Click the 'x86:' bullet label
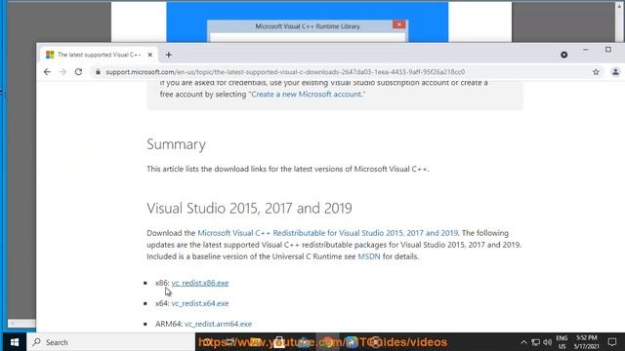 (162, 283)
